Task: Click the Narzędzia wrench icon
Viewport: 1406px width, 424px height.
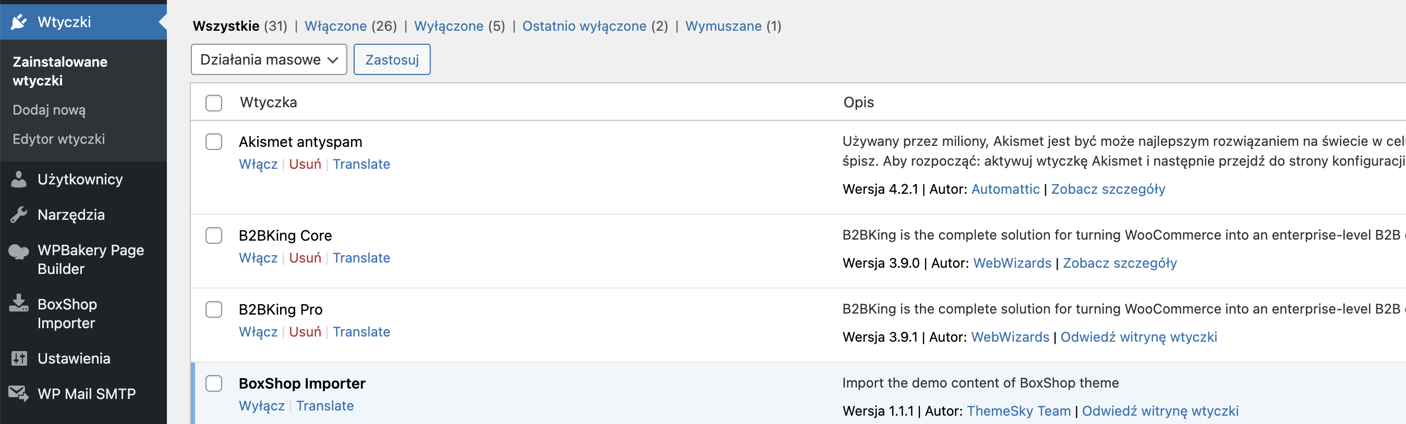Action: [19, 215]
